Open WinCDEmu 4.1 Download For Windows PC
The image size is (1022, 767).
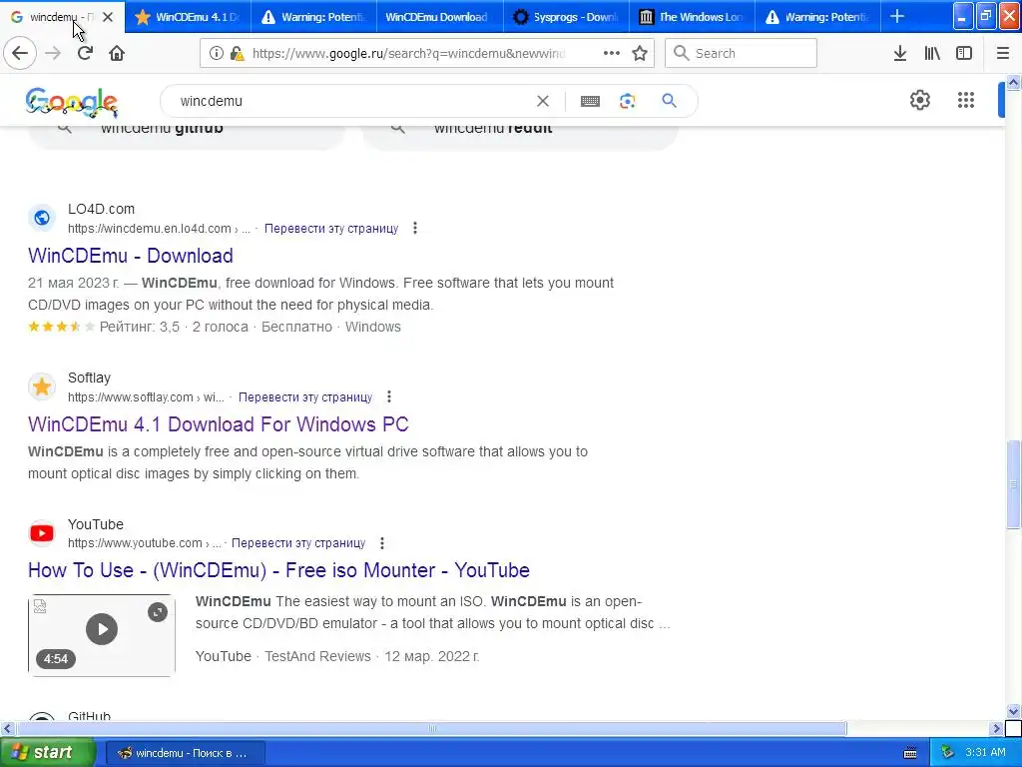point(219,424)
